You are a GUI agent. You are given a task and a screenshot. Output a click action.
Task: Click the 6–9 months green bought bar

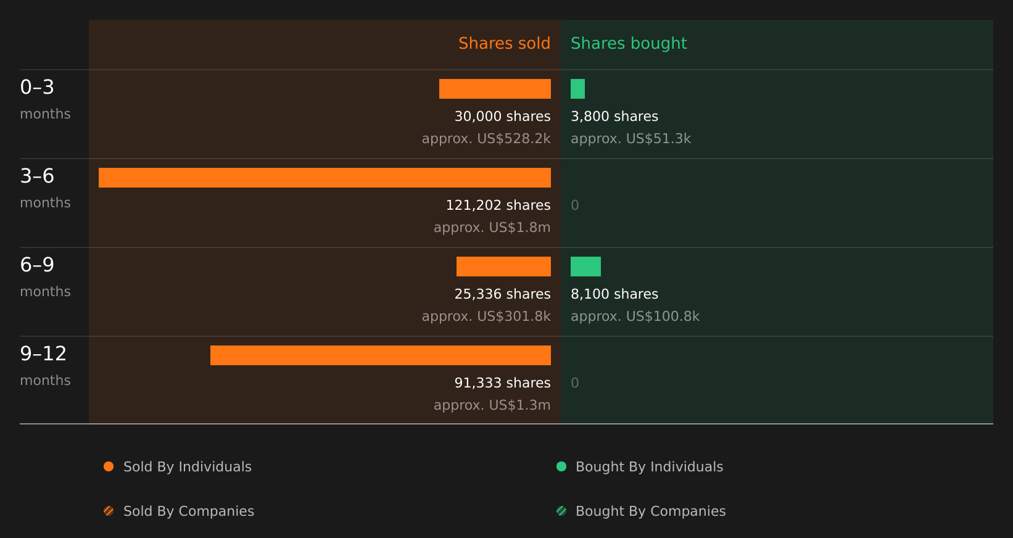click(585, 267)
